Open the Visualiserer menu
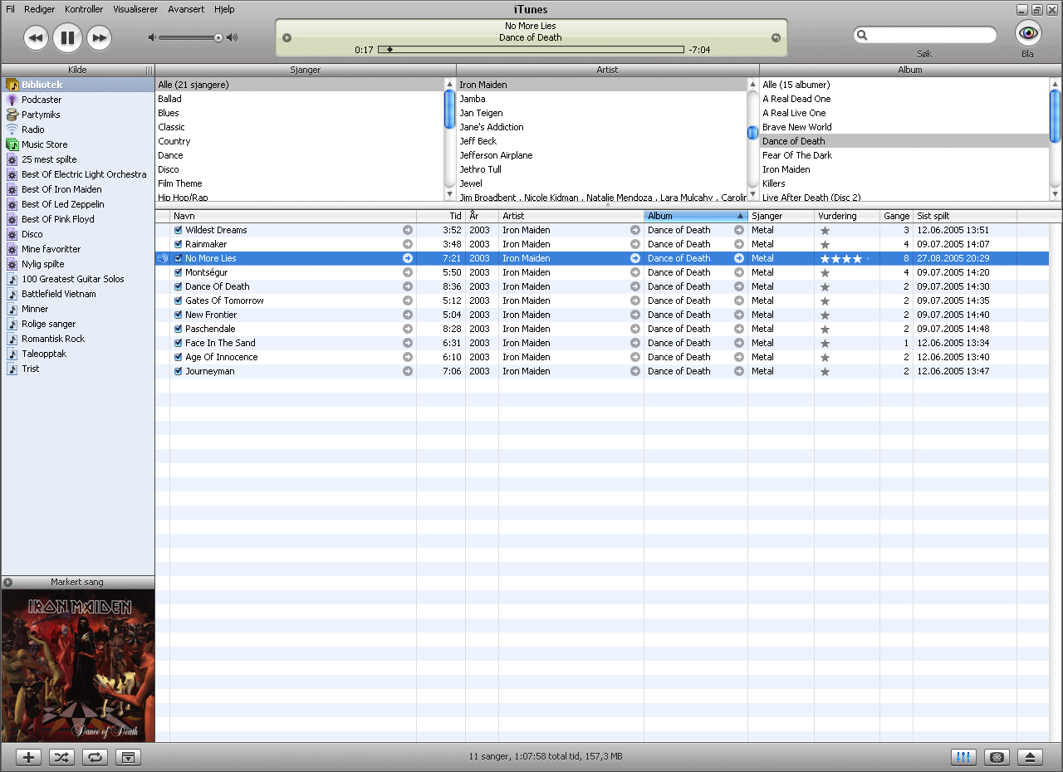 click(135, 9)
